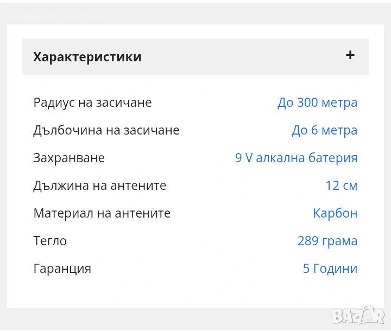Viewport: 391px width, 331px height.
Task: Click the 'Дължина на антените' label
Action: click(99, 186)
